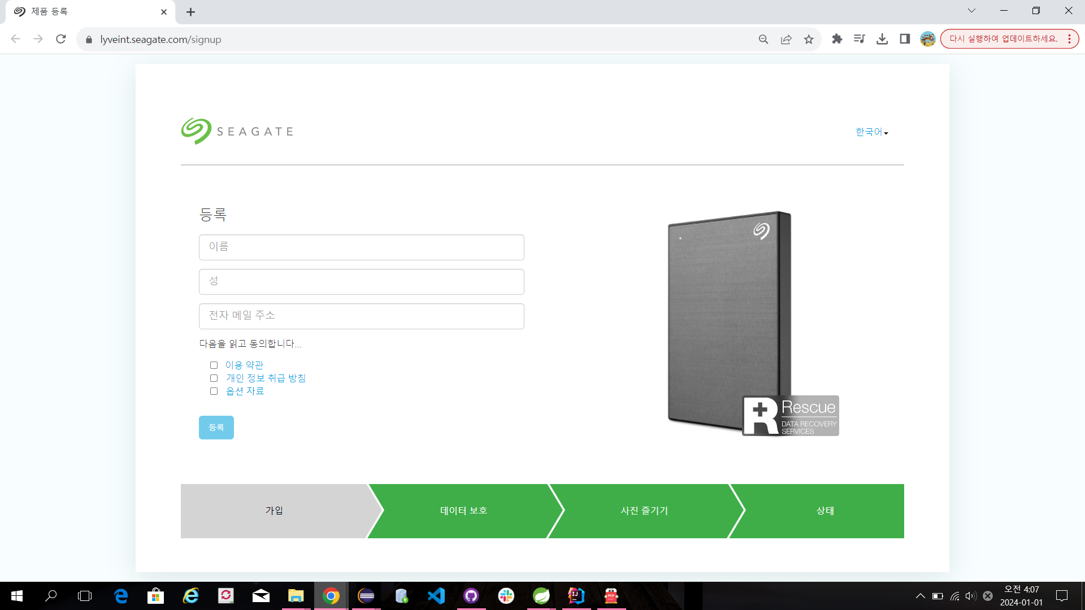Image resolution: width=1085 pixels, height=610 pixels.
Task: Check the 개인 정보 취급 방침 checkbox
Action: 214,378
